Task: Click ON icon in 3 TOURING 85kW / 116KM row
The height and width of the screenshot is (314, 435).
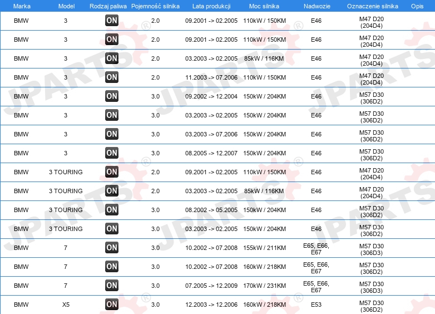Action: [112, 190]
